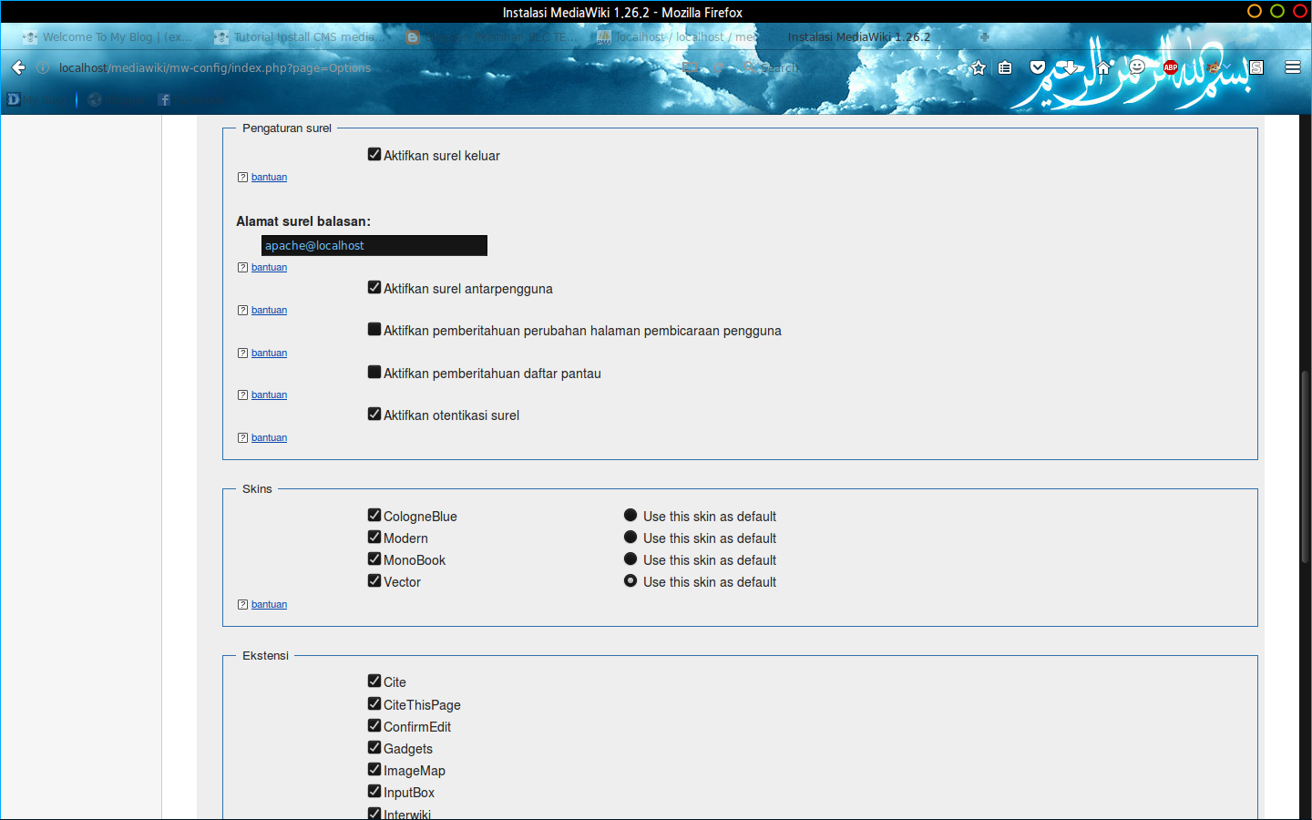Show the Downloads arrow panel
Viewport: 1312px width, 820px height.
point(1068,67)
